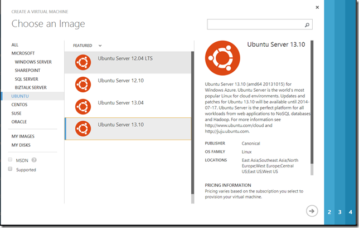
Task: Go to wizard step 4
Action: (x=351, y=212)
